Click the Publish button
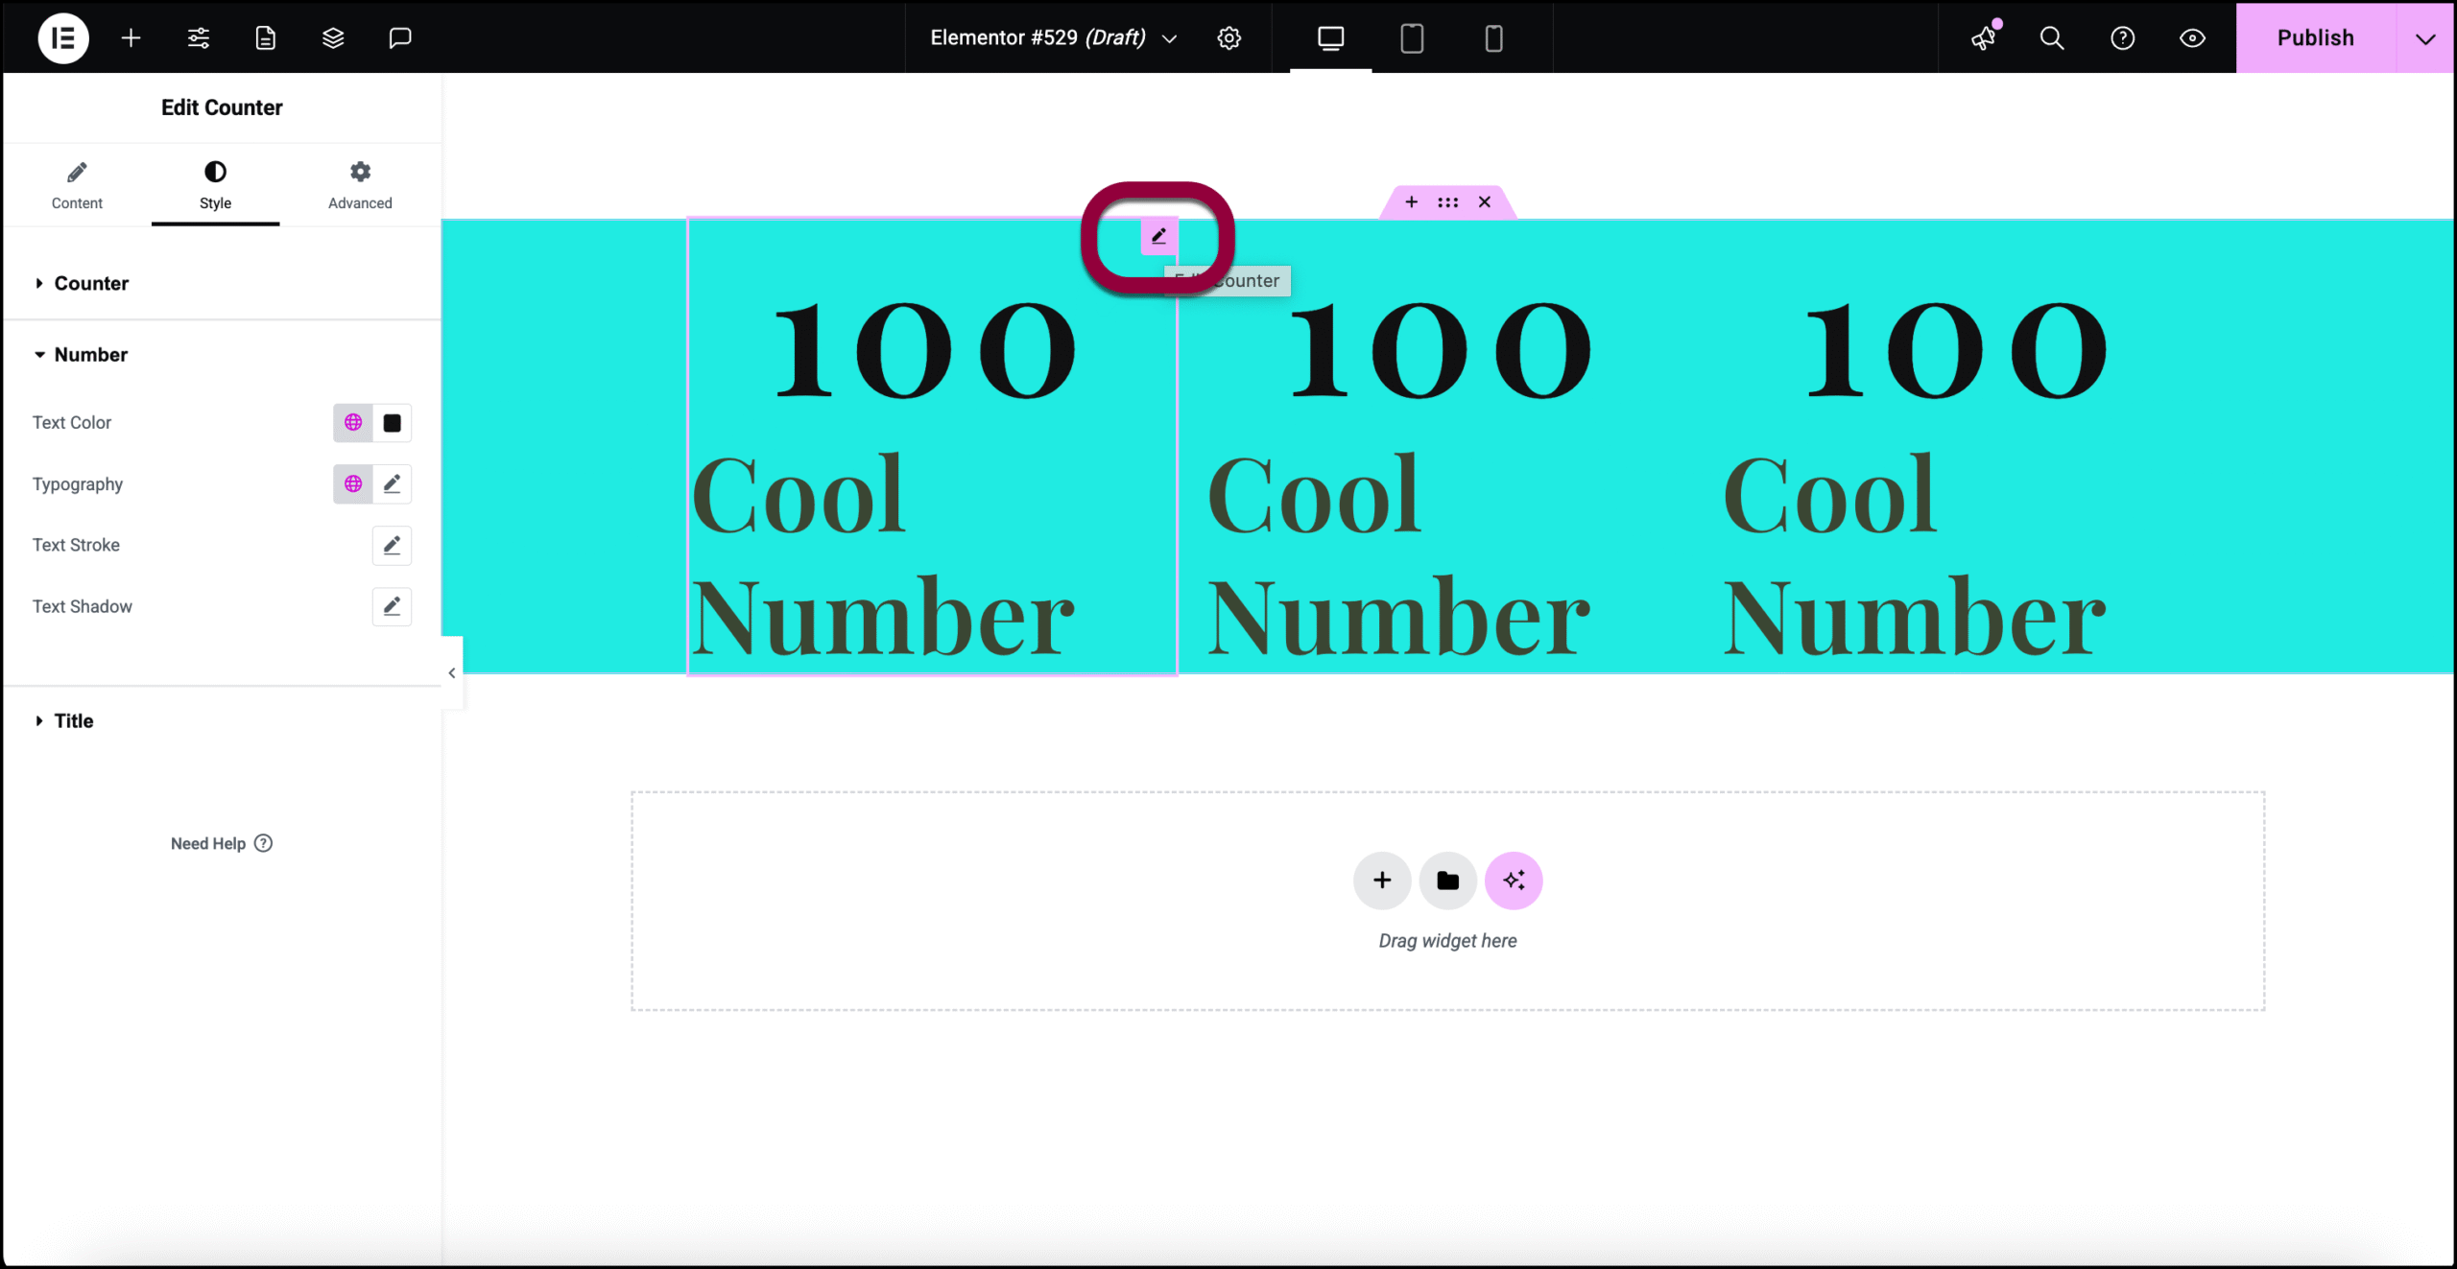Screen dimensions: 2457x1269 coord(2315,38)
